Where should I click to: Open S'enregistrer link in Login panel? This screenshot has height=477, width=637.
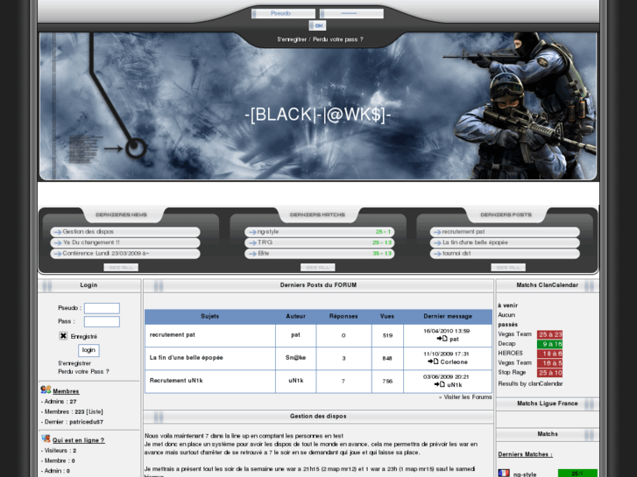click(x=74, y=363)
